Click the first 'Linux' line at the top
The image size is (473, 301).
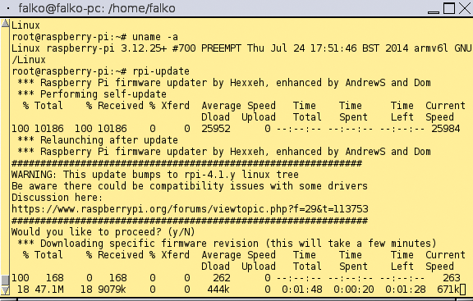[25, 25]
